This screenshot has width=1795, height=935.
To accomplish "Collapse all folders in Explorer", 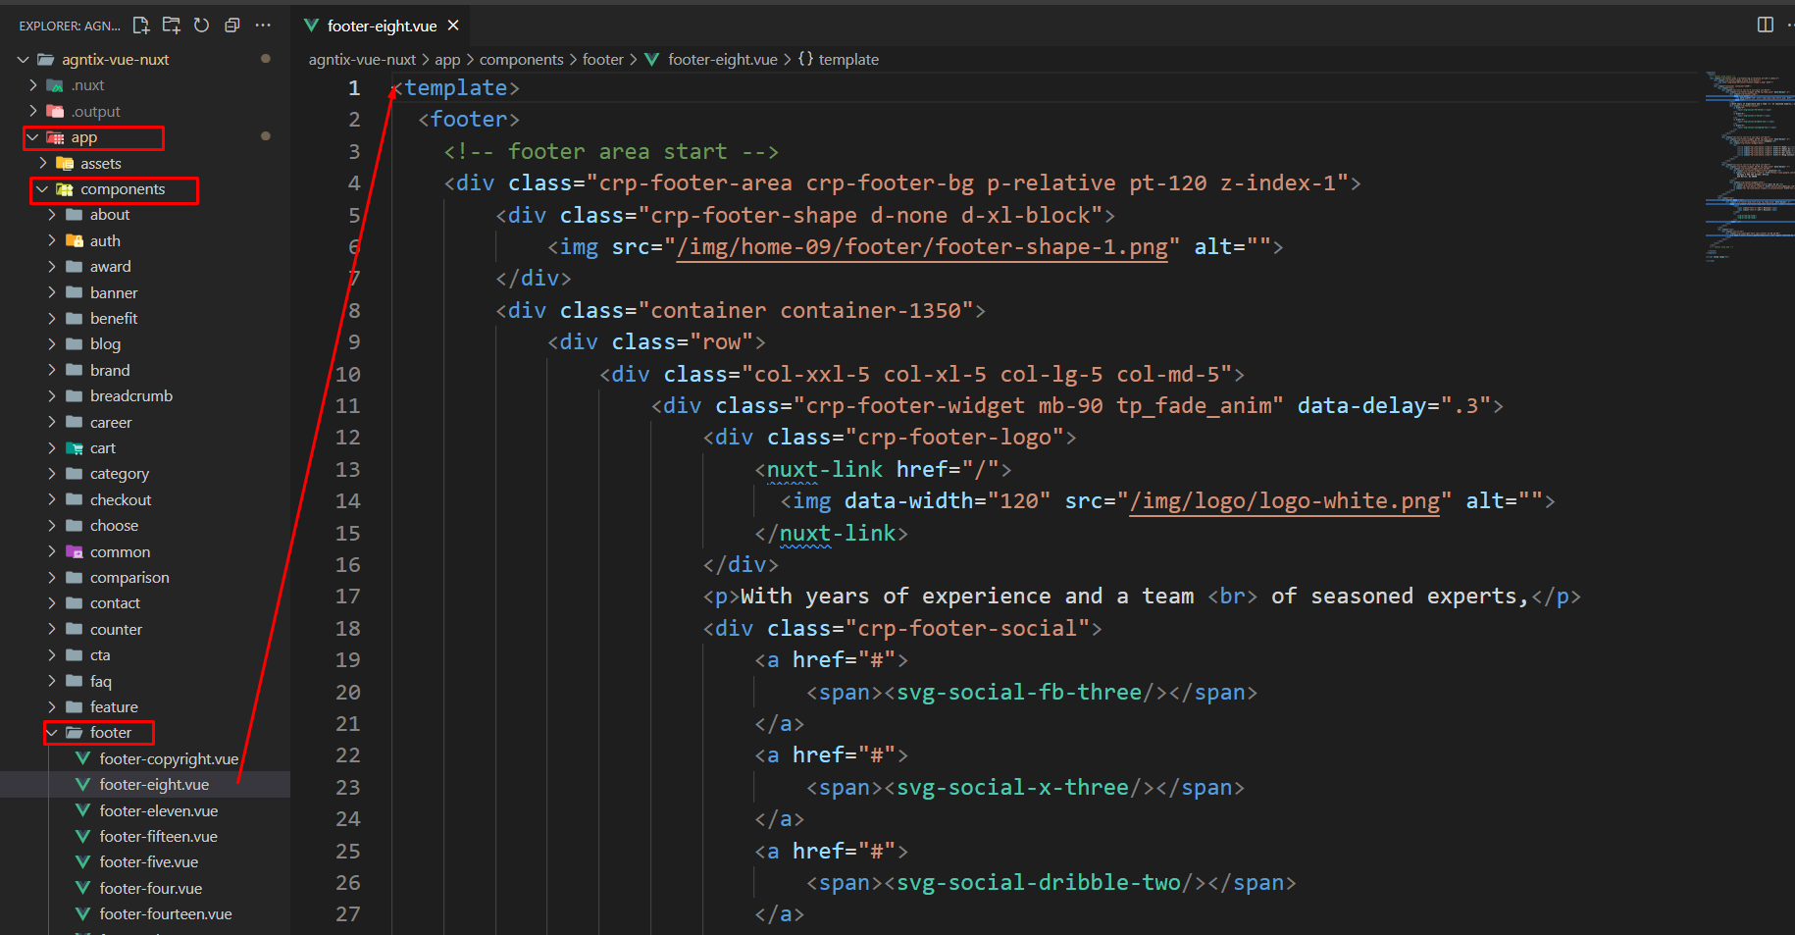I will point(232,26).
